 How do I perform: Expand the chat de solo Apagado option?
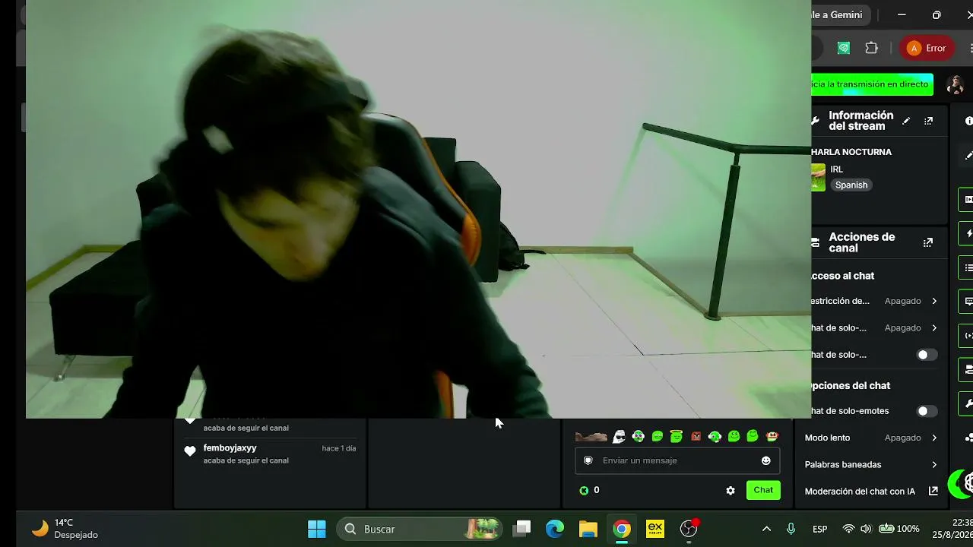[911, 328]
